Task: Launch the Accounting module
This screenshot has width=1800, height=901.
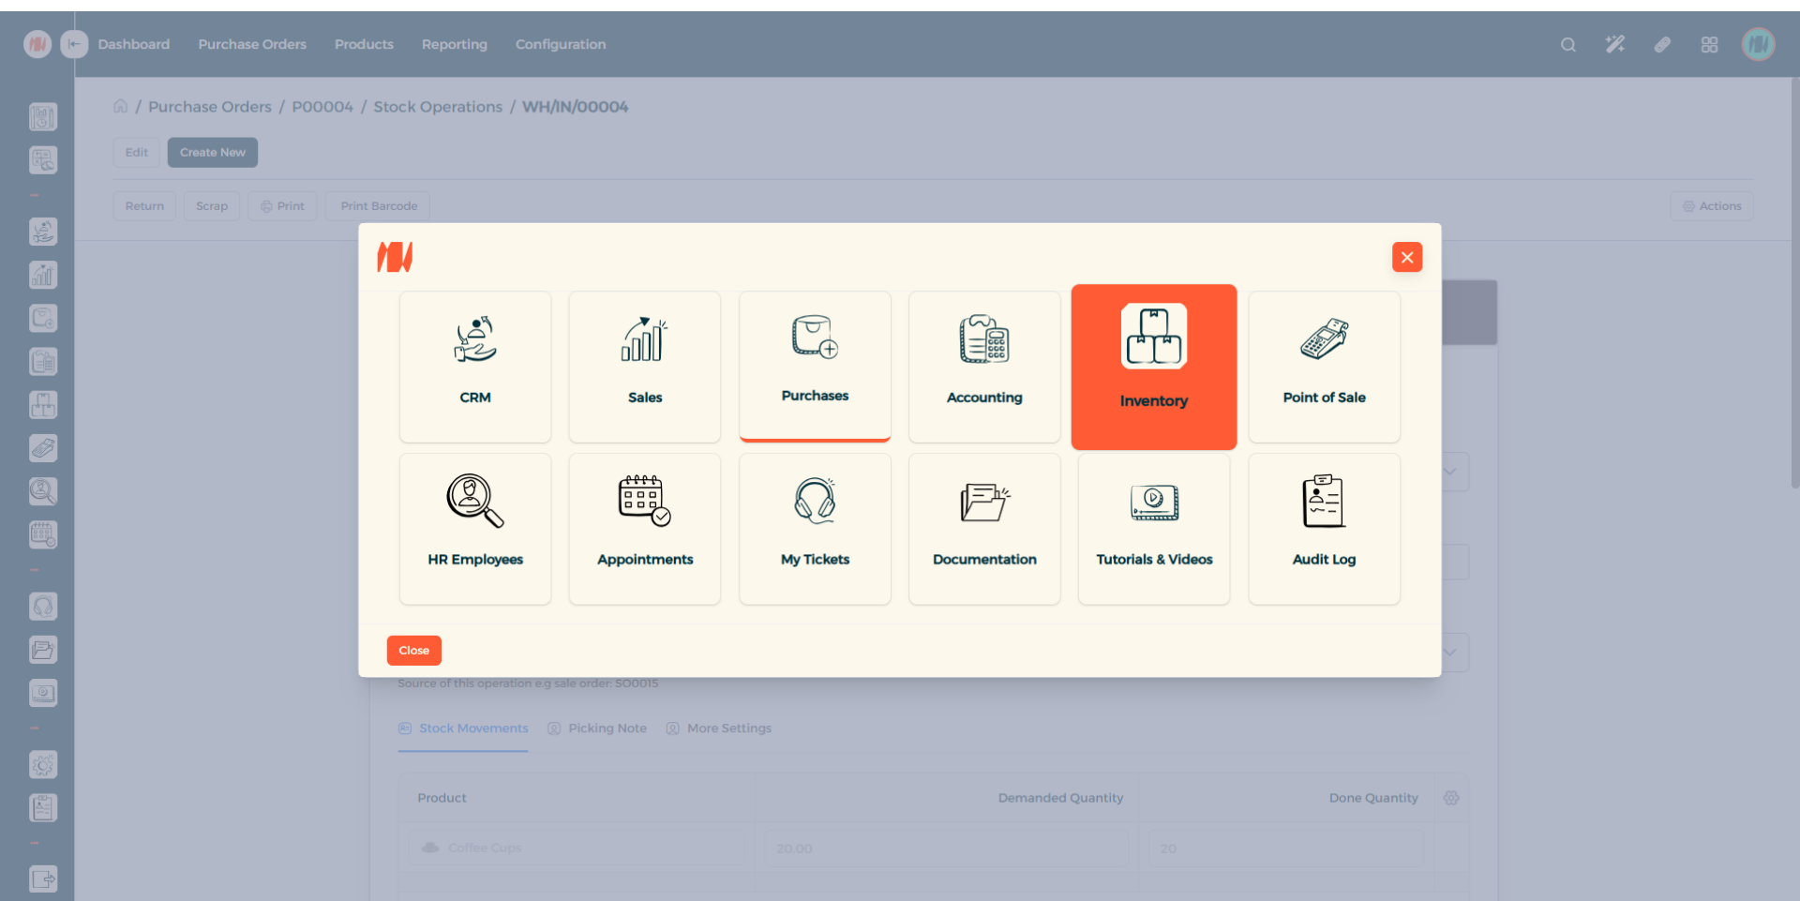Action: 984,366
